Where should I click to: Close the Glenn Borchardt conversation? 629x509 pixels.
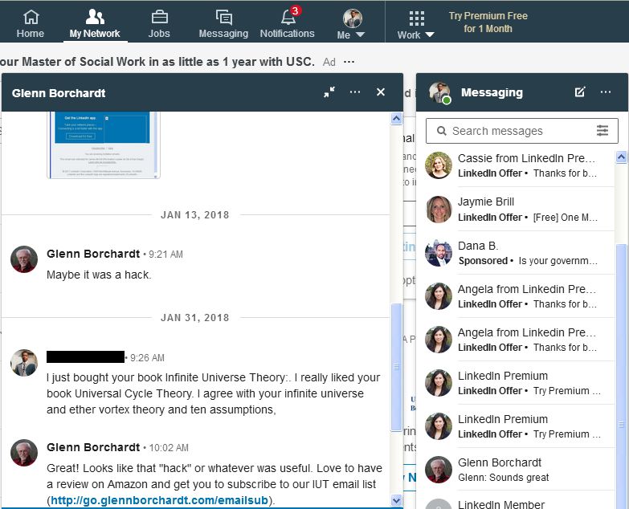[x=381, y=92]
